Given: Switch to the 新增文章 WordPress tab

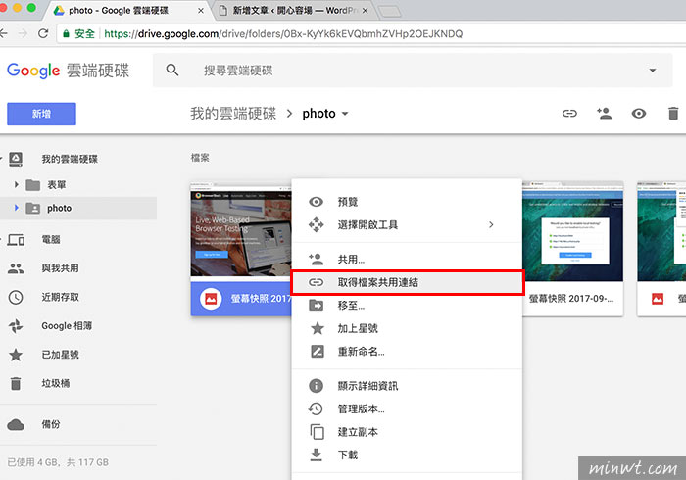Looking at the screenshot, I should 293,11.
